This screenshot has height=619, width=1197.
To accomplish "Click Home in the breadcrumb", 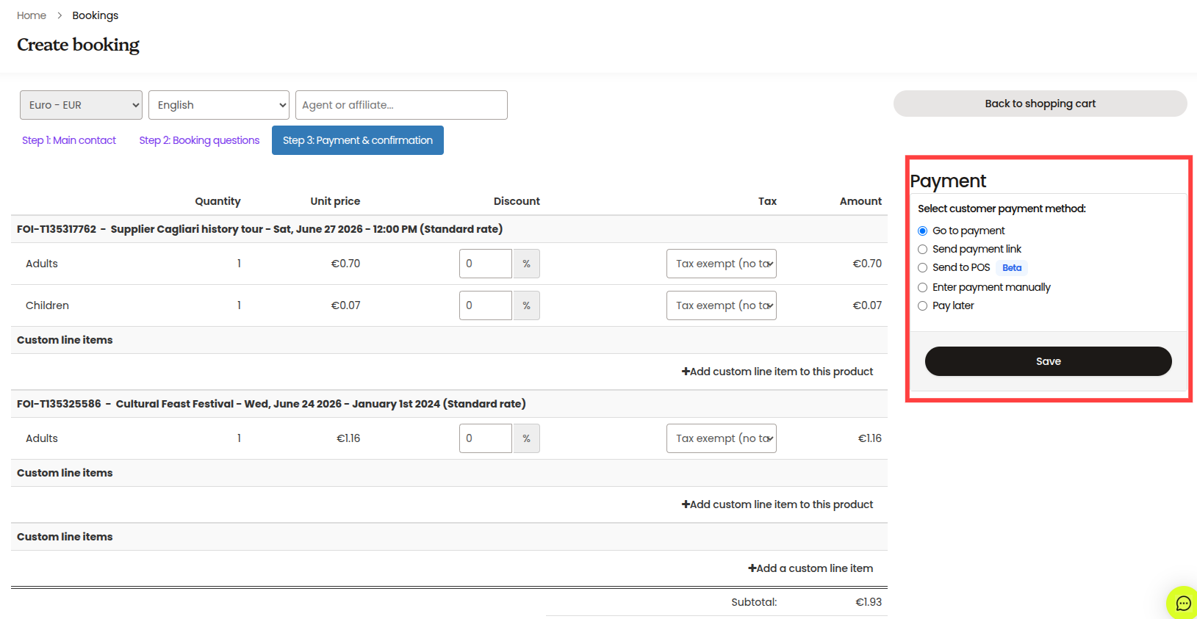I will click(32, 15).
